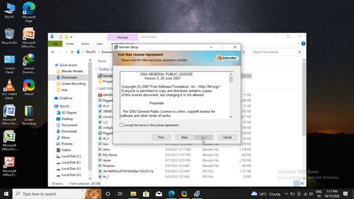Accept the terms in the License Agreement

click(x=122, y=125)
